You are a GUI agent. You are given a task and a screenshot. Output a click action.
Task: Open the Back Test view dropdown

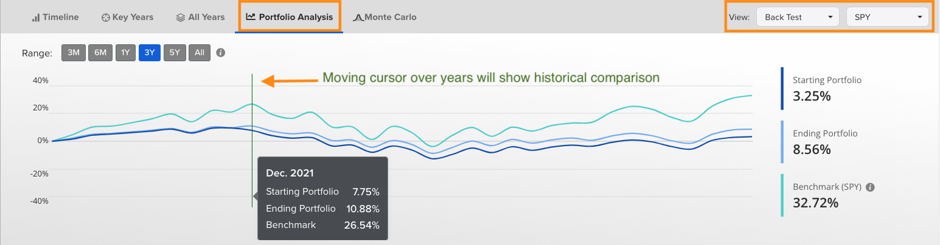click(798, 17)
